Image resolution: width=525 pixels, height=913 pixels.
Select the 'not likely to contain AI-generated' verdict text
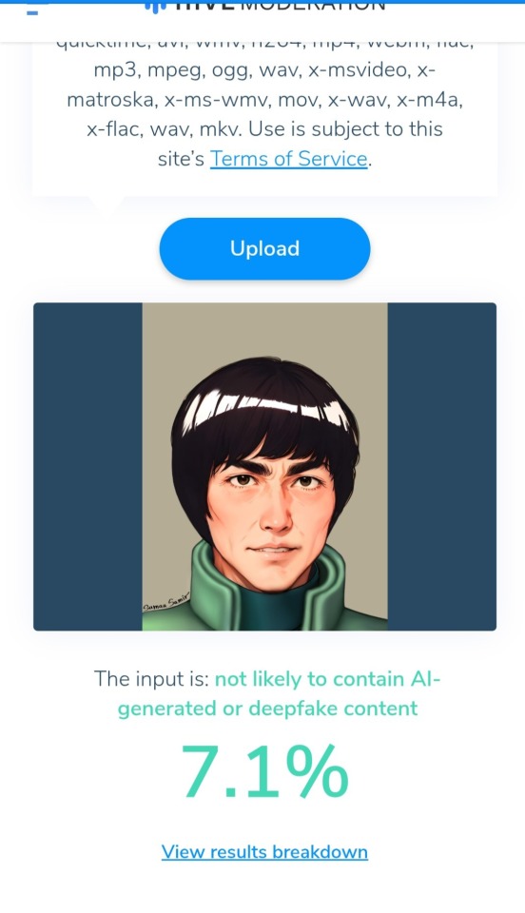pos(280,693)
